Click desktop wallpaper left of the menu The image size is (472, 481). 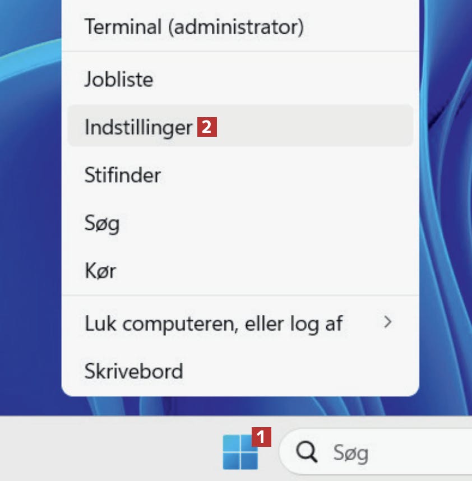[28, 224]
